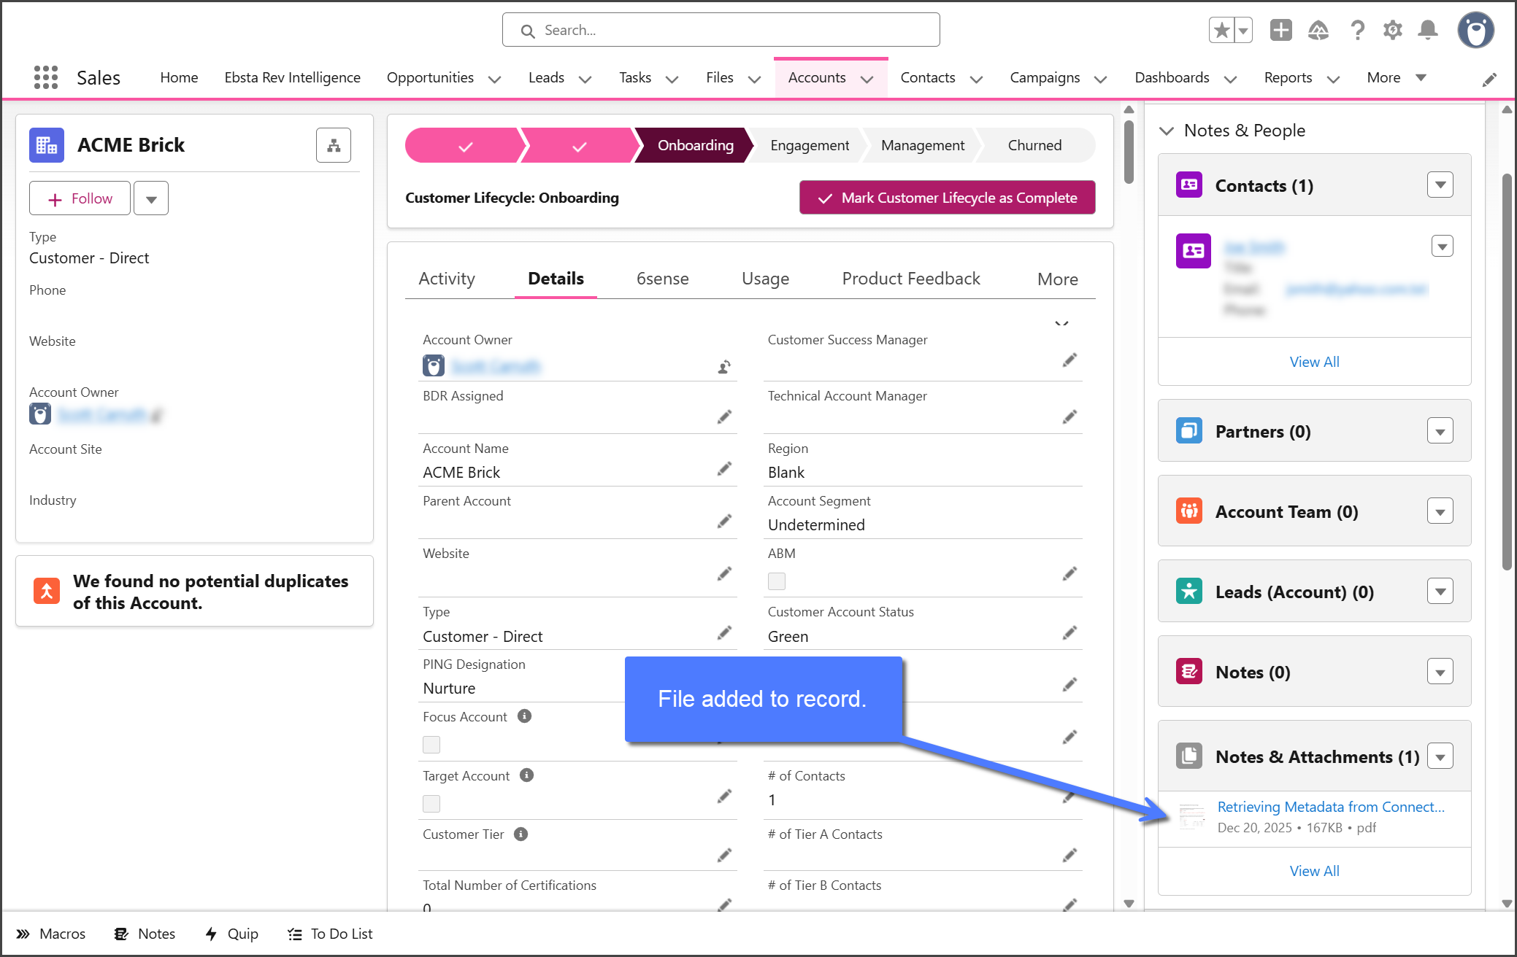1517x957 pixels.
Task: Click Mark Customer Lifecycle as Complete
Action: click(947, 198)
